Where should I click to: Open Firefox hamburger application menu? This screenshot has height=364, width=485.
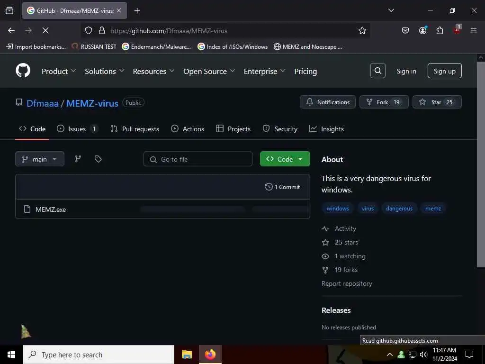tap(474, 30)
